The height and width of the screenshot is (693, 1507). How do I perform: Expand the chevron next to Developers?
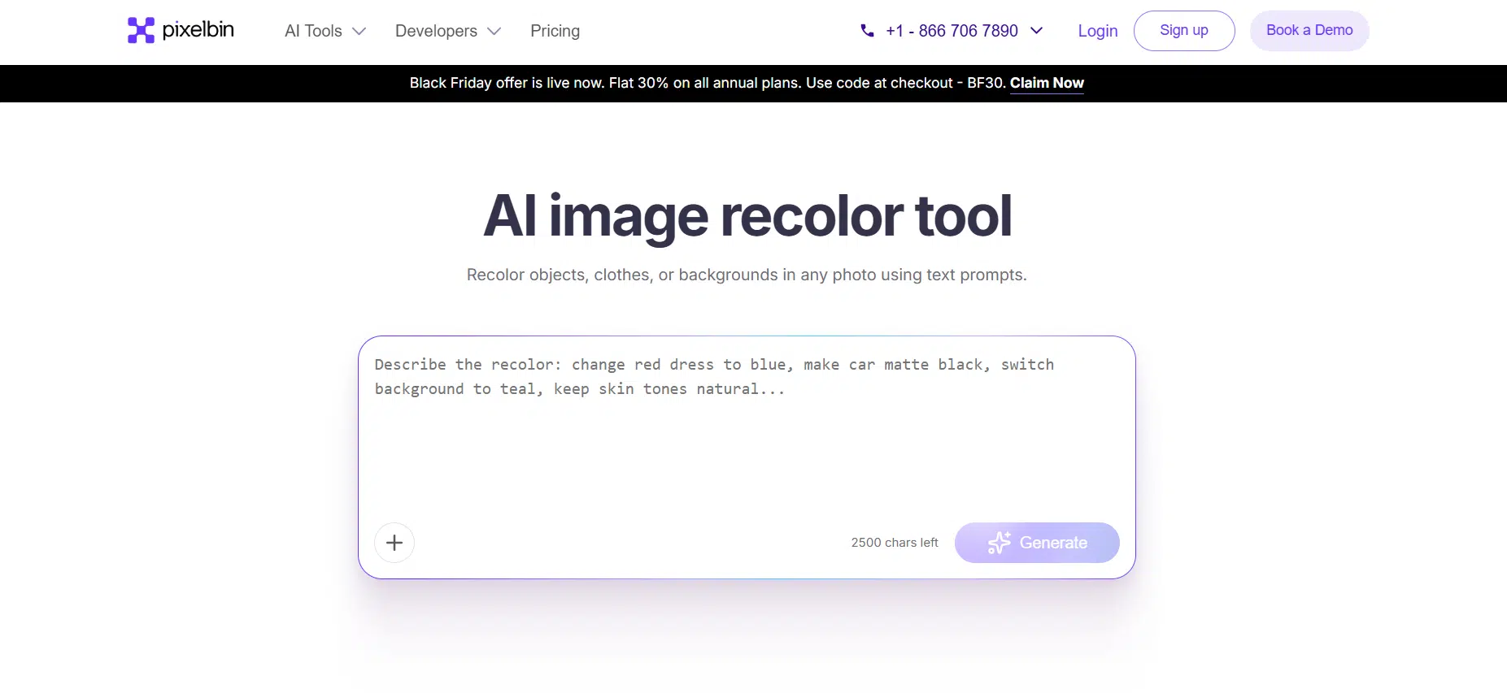click(x=494, y=32)
